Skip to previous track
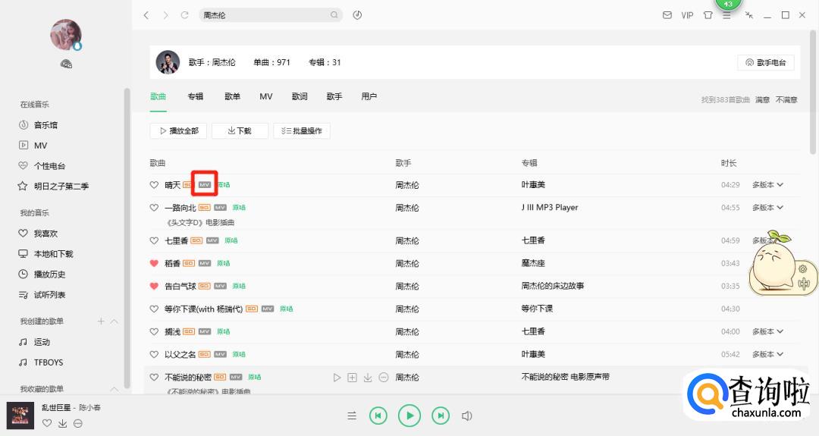 (x=378, y=416)
